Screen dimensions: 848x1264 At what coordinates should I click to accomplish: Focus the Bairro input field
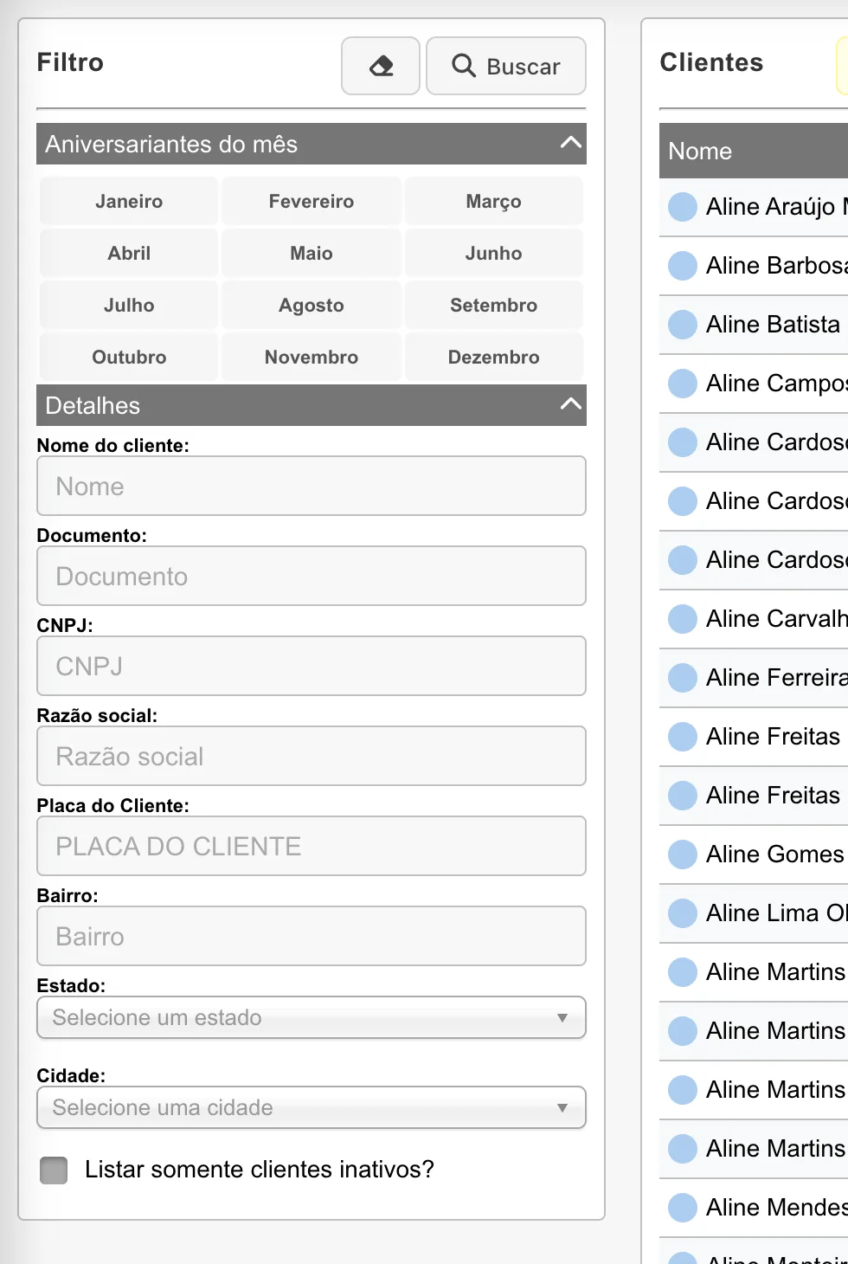pyautogui.click(x=312, y=936)
